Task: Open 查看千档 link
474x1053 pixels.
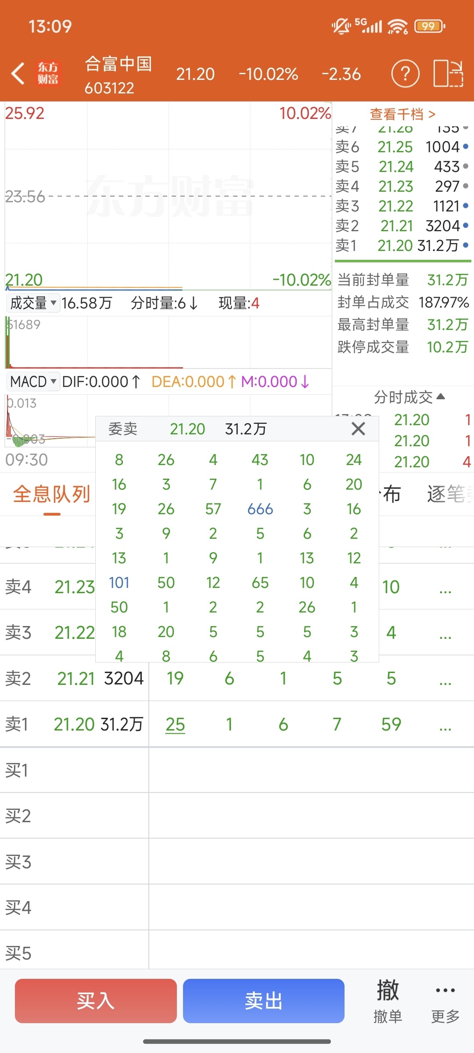Action: point(403,114)
